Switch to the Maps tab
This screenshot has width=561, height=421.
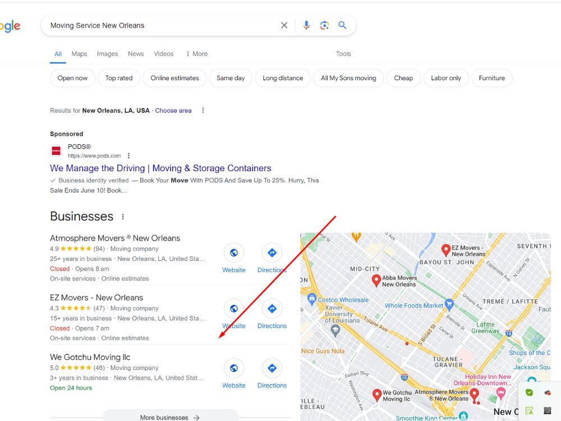(79, 54)
